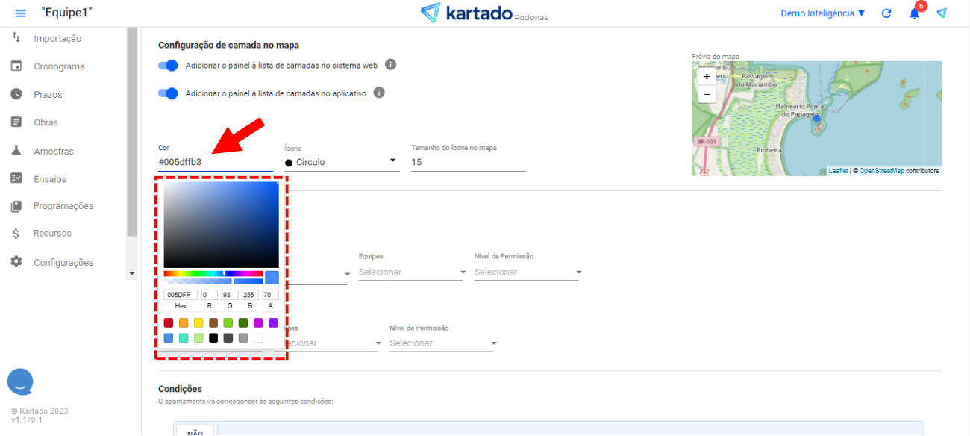The image size is (970, 436).
Task: Open Demo Inteligência account dropdown
Action: (822, 13)
